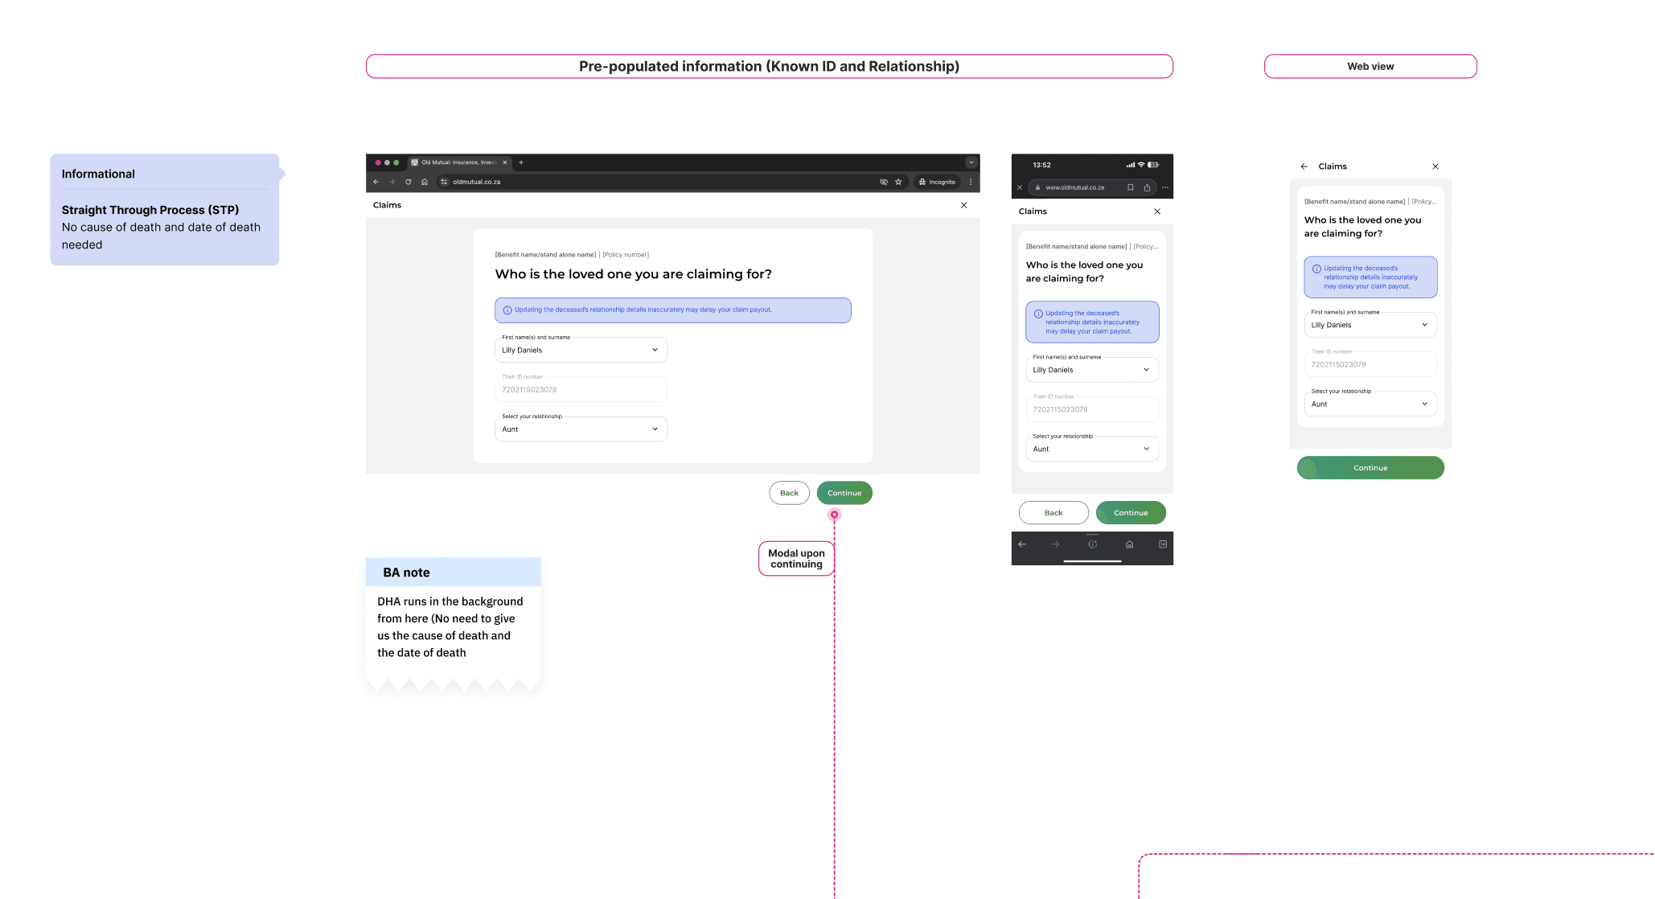Viewport: 1655px width, 899px height.
Task: Click the site settings icon beside oldmutual.co.za
Action: tap(444, 182)
